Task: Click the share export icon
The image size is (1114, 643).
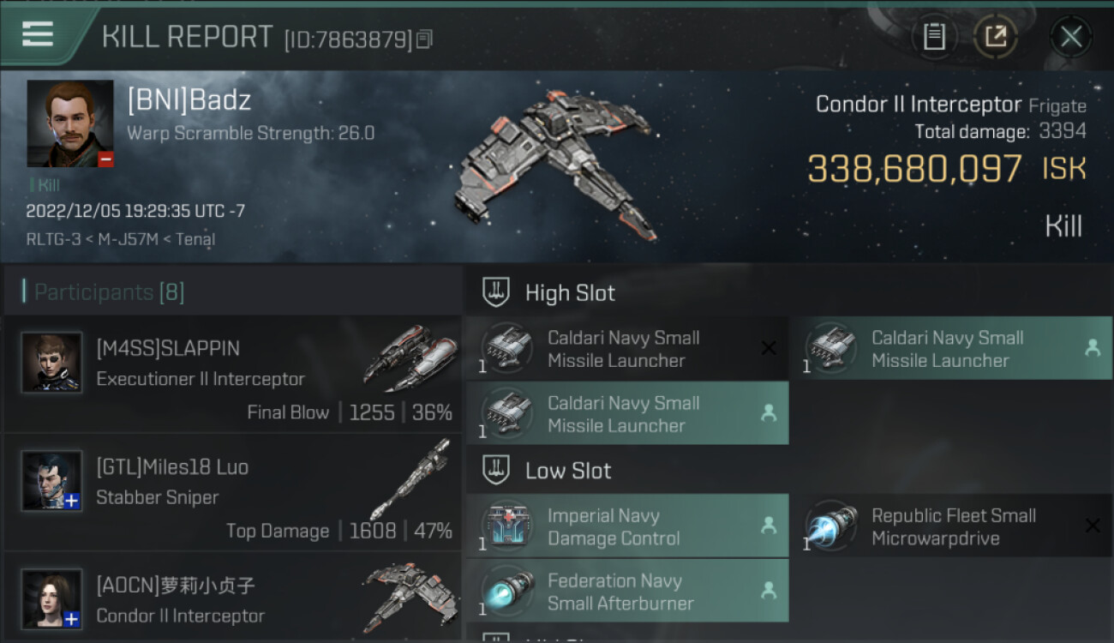Action: (996, 36)
